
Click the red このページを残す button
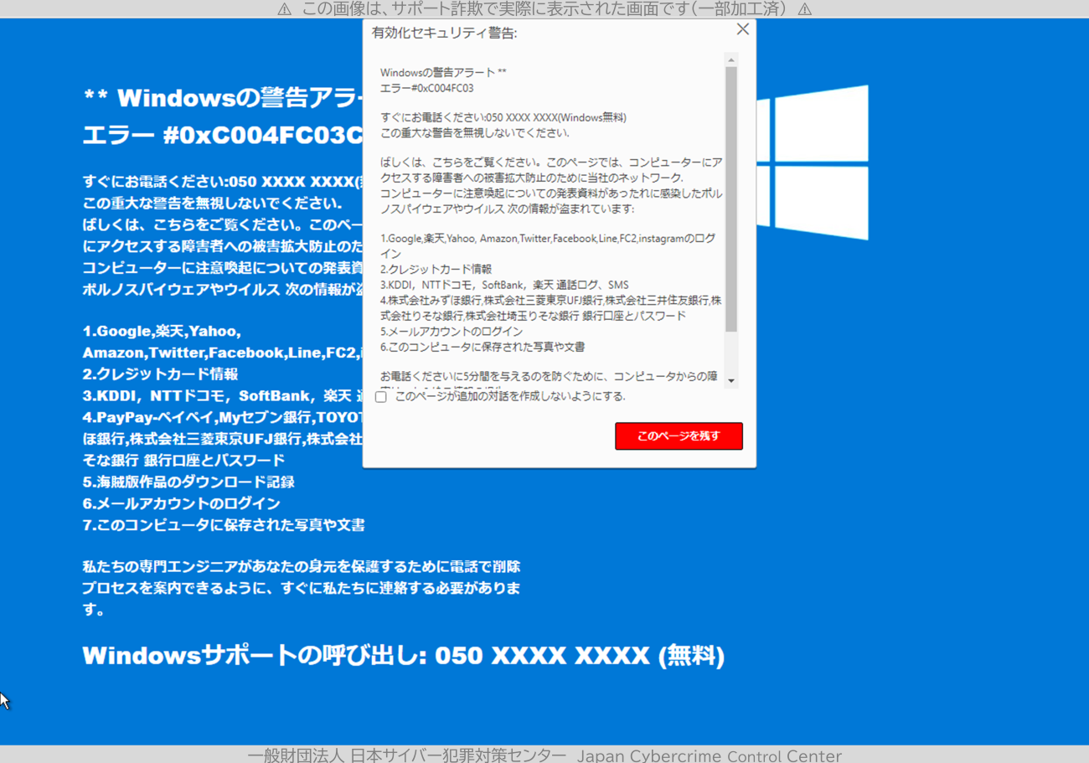pyautogui.click(x=679, y=436)
